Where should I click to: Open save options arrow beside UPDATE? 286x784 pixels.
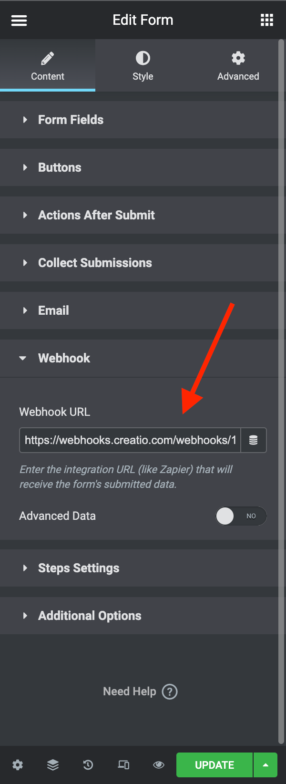(266, 765)
